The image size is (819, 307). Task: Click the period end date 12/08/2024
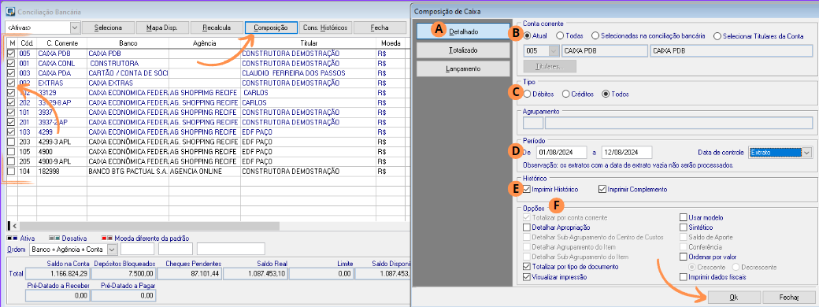point(627,152)
